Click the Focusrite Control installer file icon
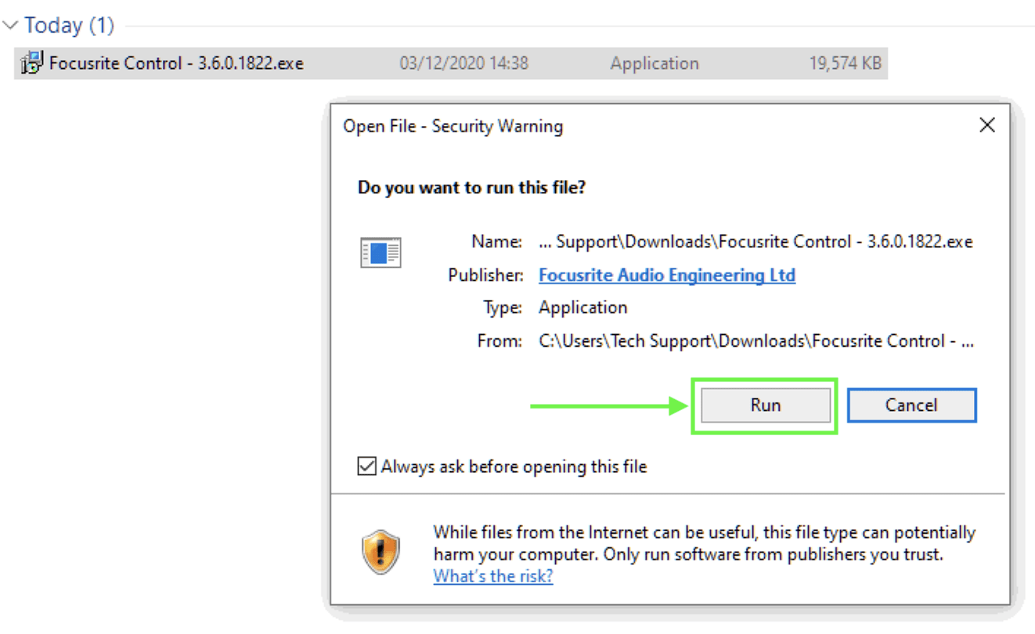Screen dimensions: 1035x634 pyautogui.click(x=31, y=63)
